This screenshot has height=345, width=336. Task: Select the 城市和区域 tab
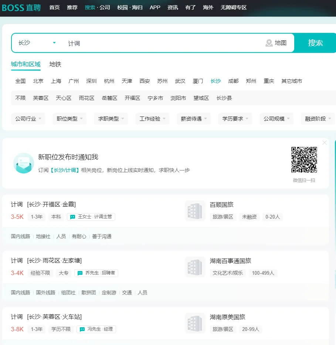click(26, 64)
